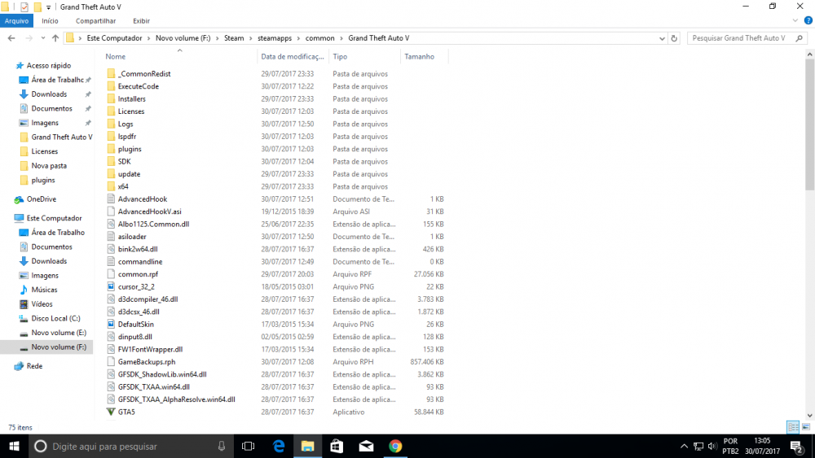Viewport: 815px width, 458px height.
Task: Open Microsoft Store from taskbar
Action: click(337, 446)
